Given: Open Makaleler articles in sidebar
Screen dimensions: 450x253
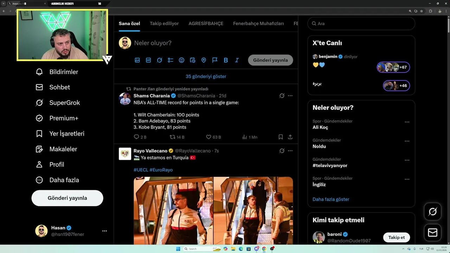Looking at the screenshot, I should coord(56,149).
